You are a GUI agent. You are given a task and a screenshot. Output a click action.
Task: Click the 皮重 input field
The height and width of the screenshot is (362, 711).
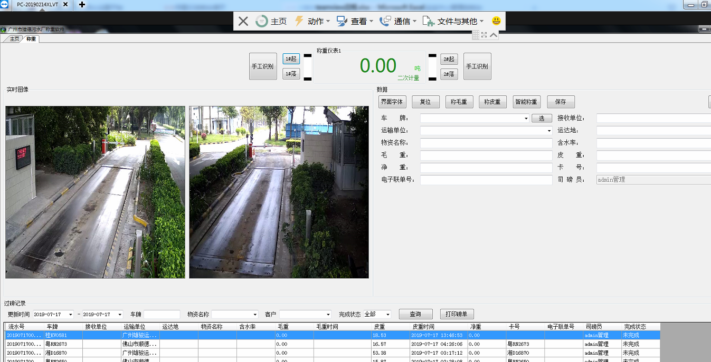coord(653,155)
